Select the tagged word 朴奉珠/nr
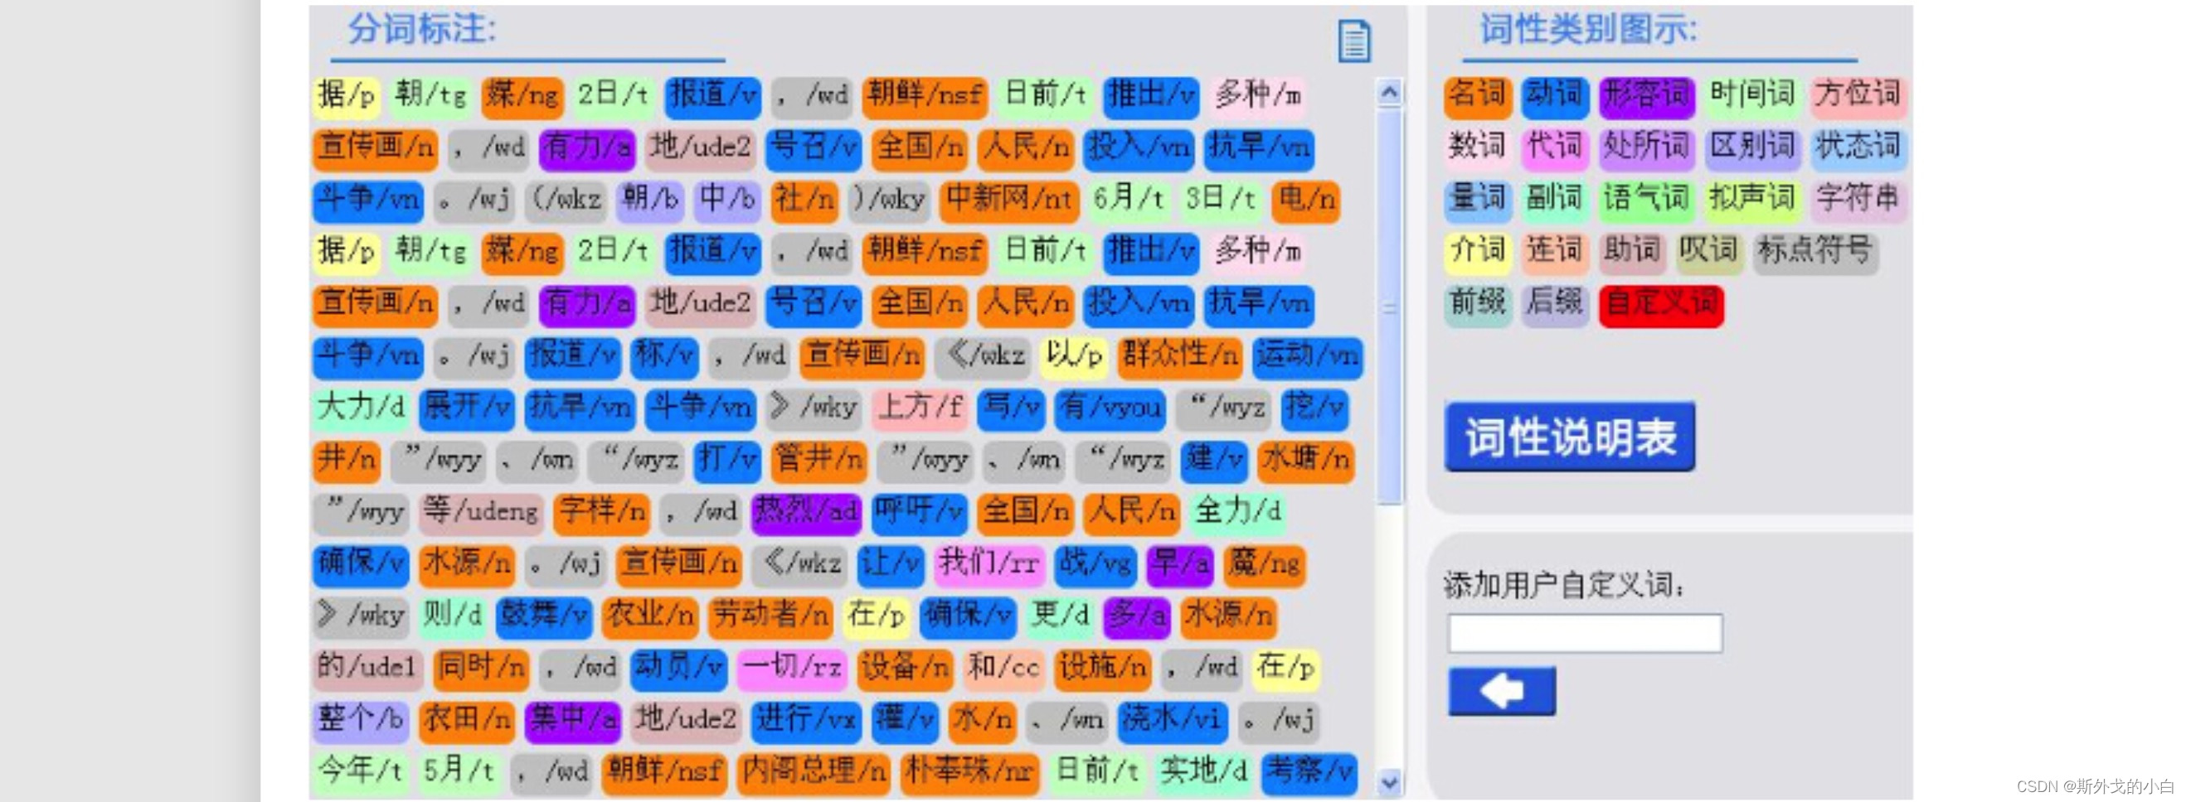2186x802 pixels. tap(969, 772)
